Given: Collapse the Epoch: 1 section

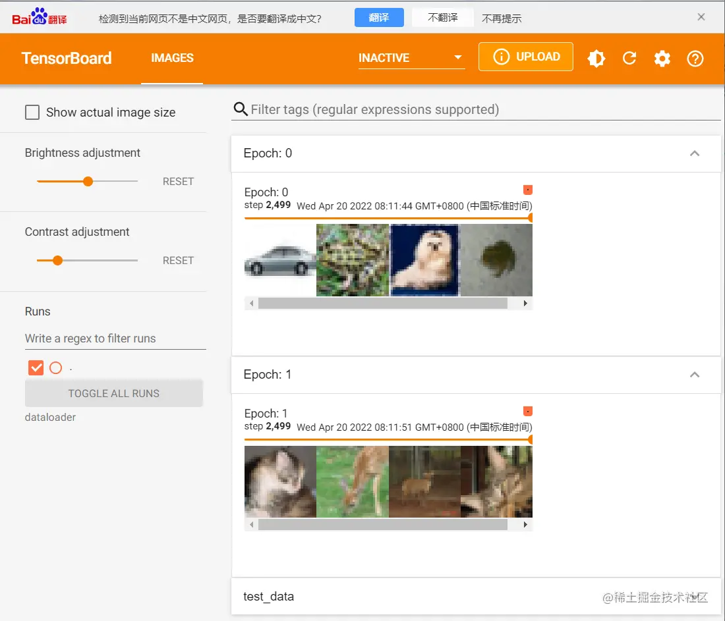Looking at the screenshot, I should click(695, 375).
